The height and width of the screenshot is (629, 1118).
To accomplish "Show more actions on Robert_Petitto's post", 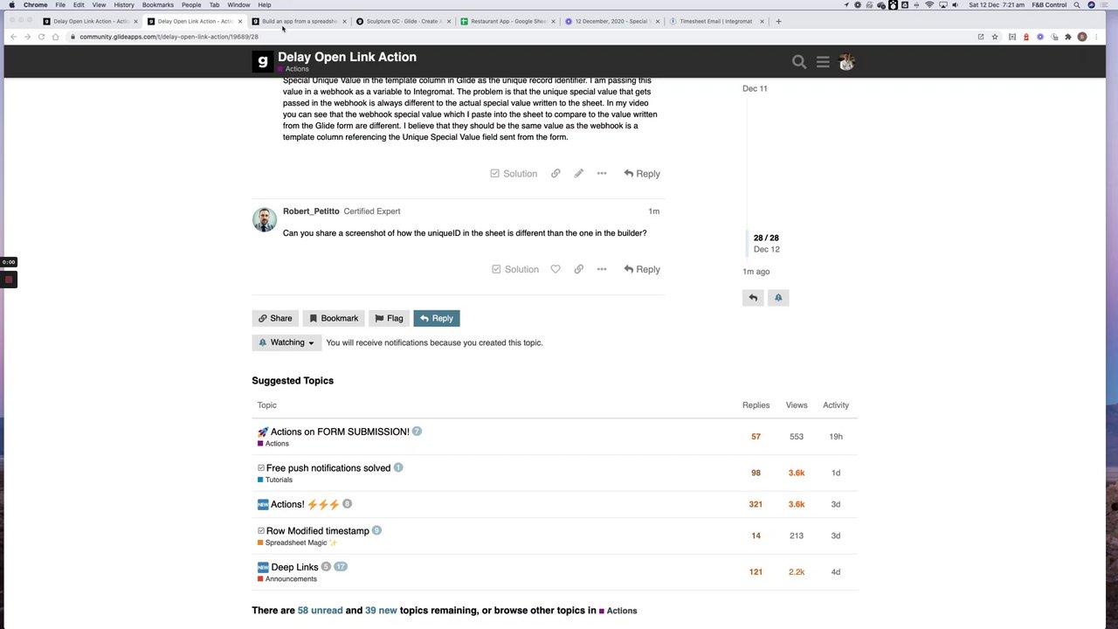I will [602, 269].
